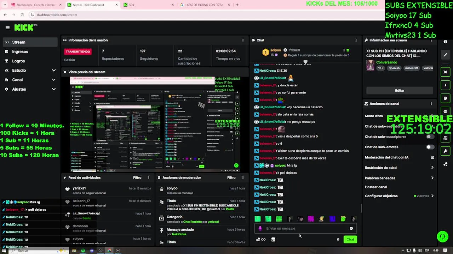Screen dimensions: 453x254
Task: Click the Kicks infinity icon below chat
Action: 261,240
